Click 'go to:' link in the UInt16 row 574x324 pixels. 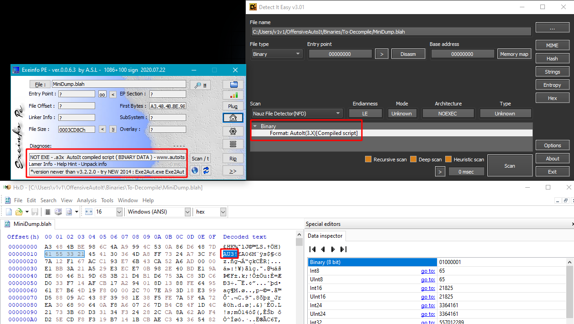(x=428, y=297)
